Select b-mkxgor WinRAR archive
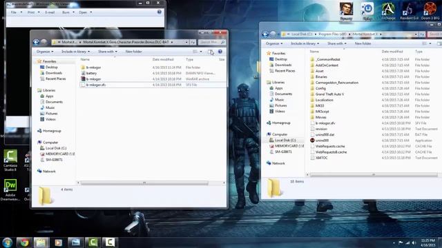 [94, 79]
